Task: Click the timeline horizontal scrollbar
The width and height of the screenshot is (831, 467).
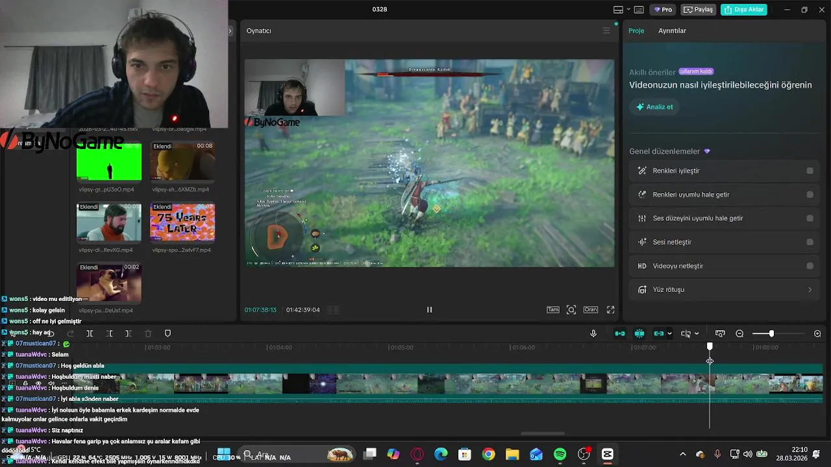Action: tap(543, 434)
